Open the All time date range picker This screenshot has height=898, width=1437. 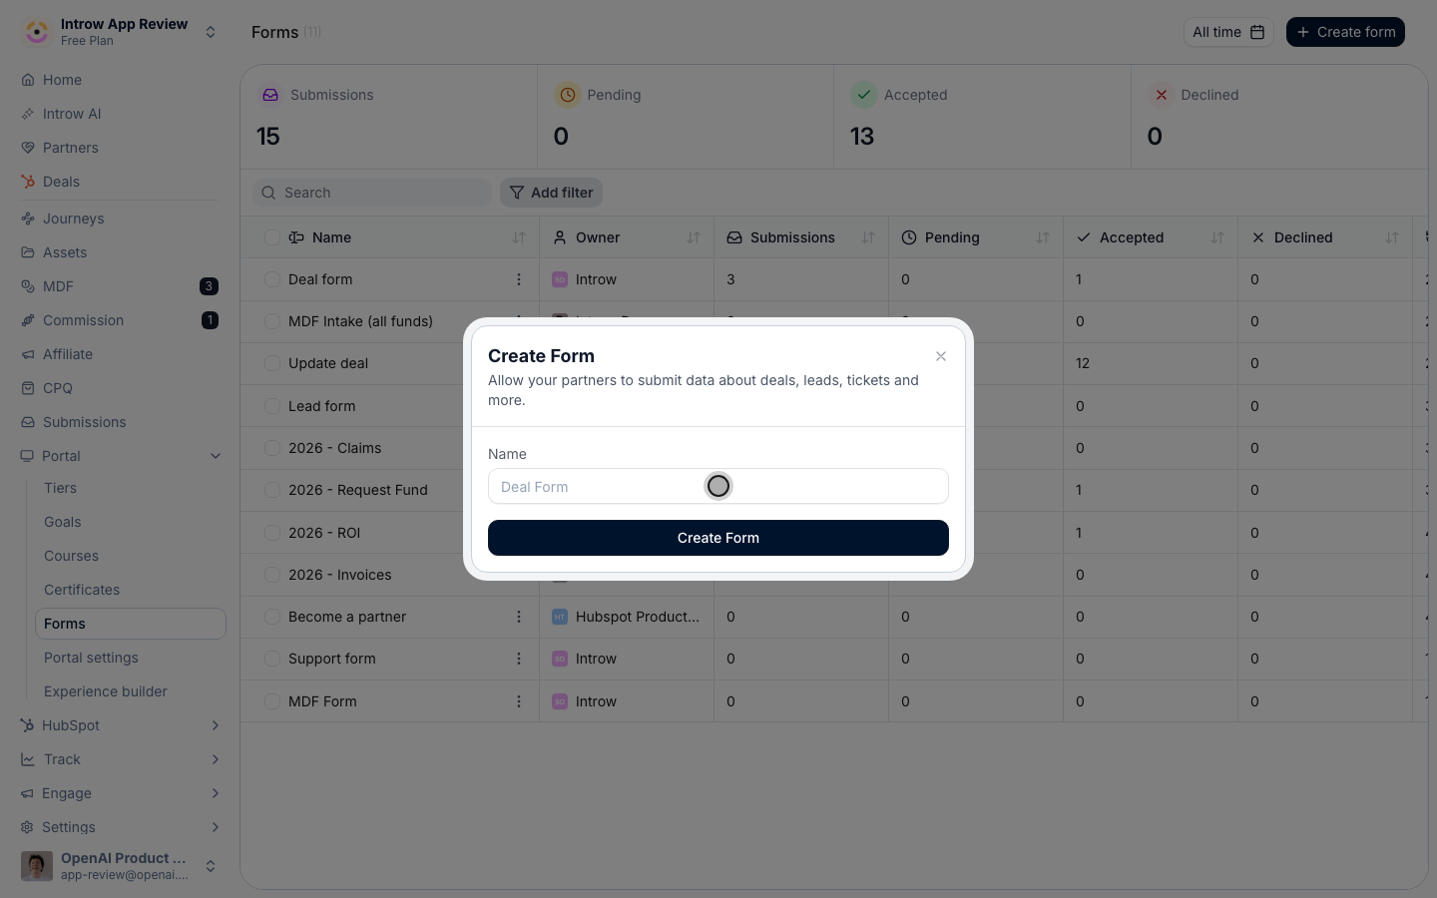[x=1228, y=32]
